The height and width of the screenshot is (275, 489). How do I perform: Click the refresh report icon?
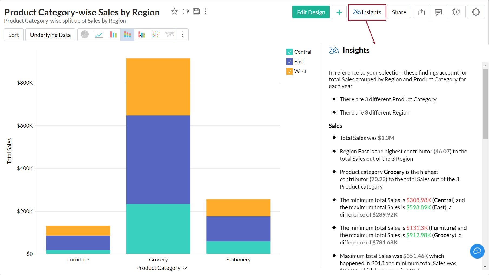186,12
